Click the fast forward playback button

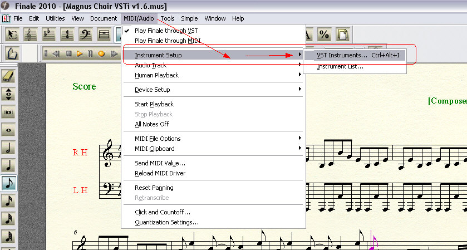pos(114,53)
